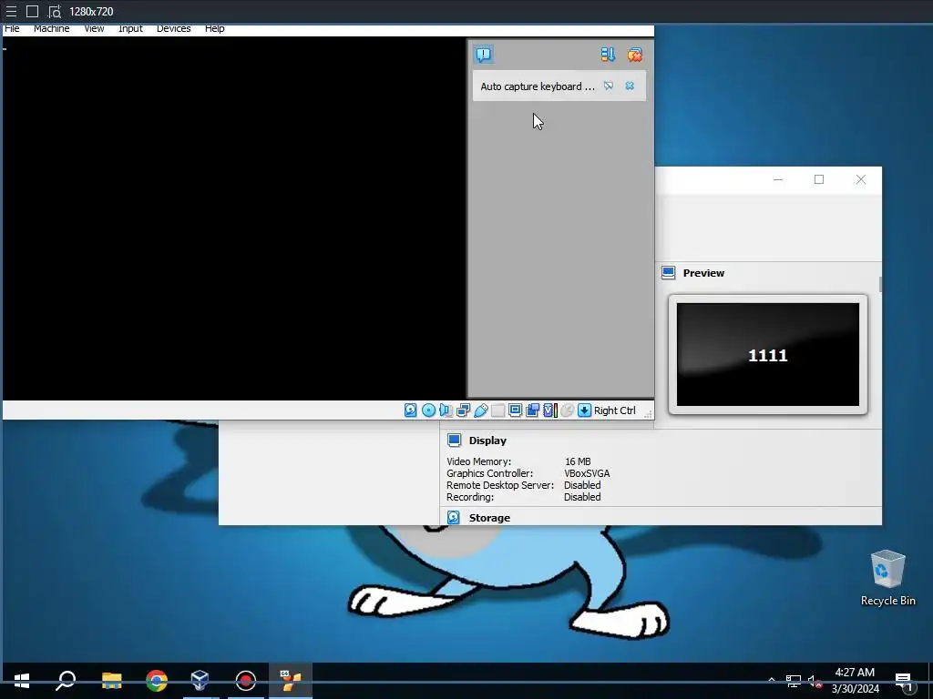Click the 1111 VM preview thumbnail
Screen dimensions: 933x699
pos(767,354)
